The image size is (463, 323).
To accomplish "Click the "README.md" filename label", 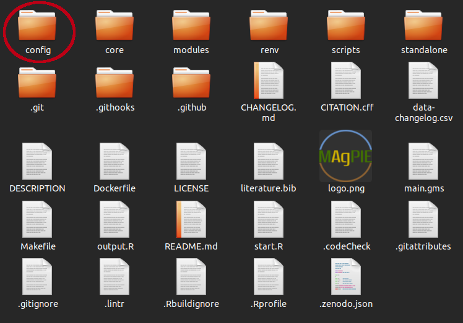I will 191,246.
